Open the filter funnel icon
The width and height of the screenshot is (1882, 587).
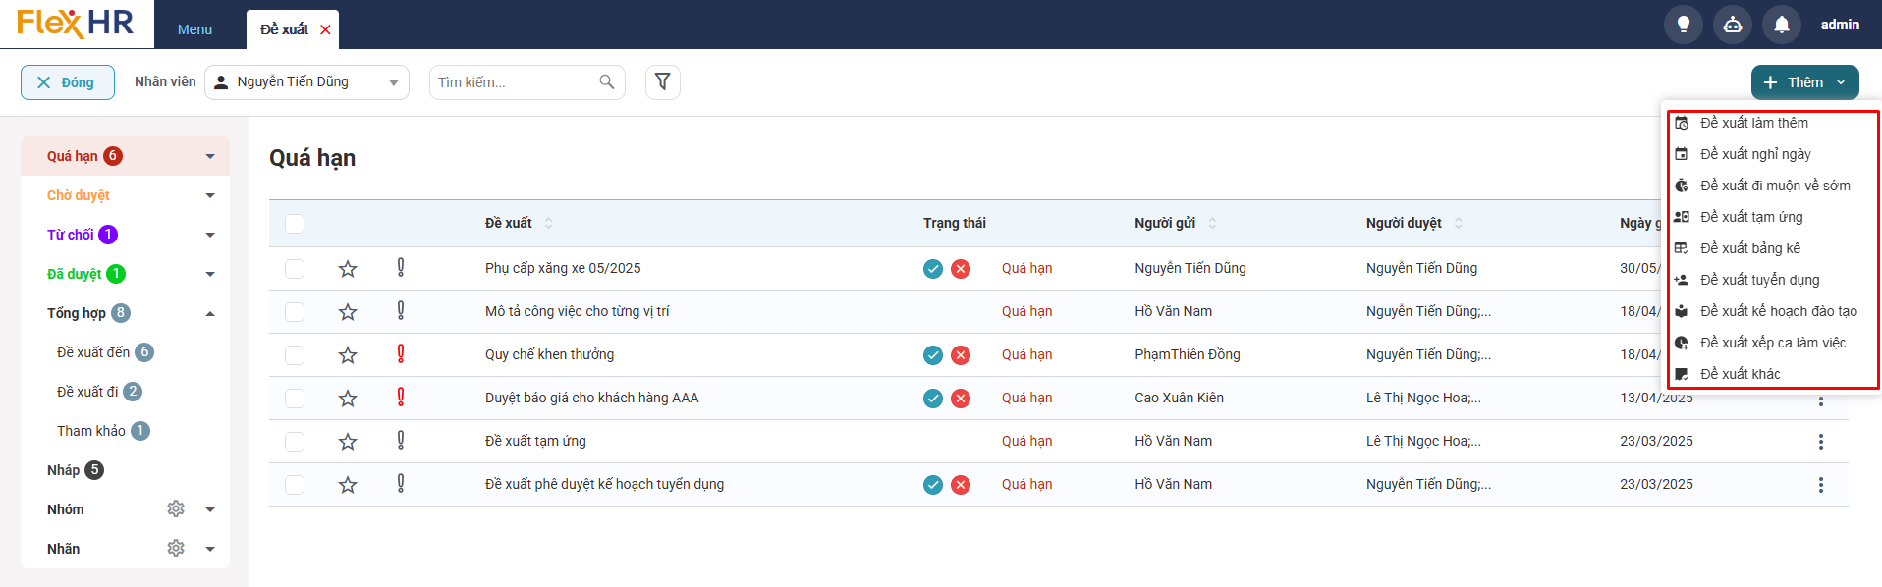[x=663, y=81]
